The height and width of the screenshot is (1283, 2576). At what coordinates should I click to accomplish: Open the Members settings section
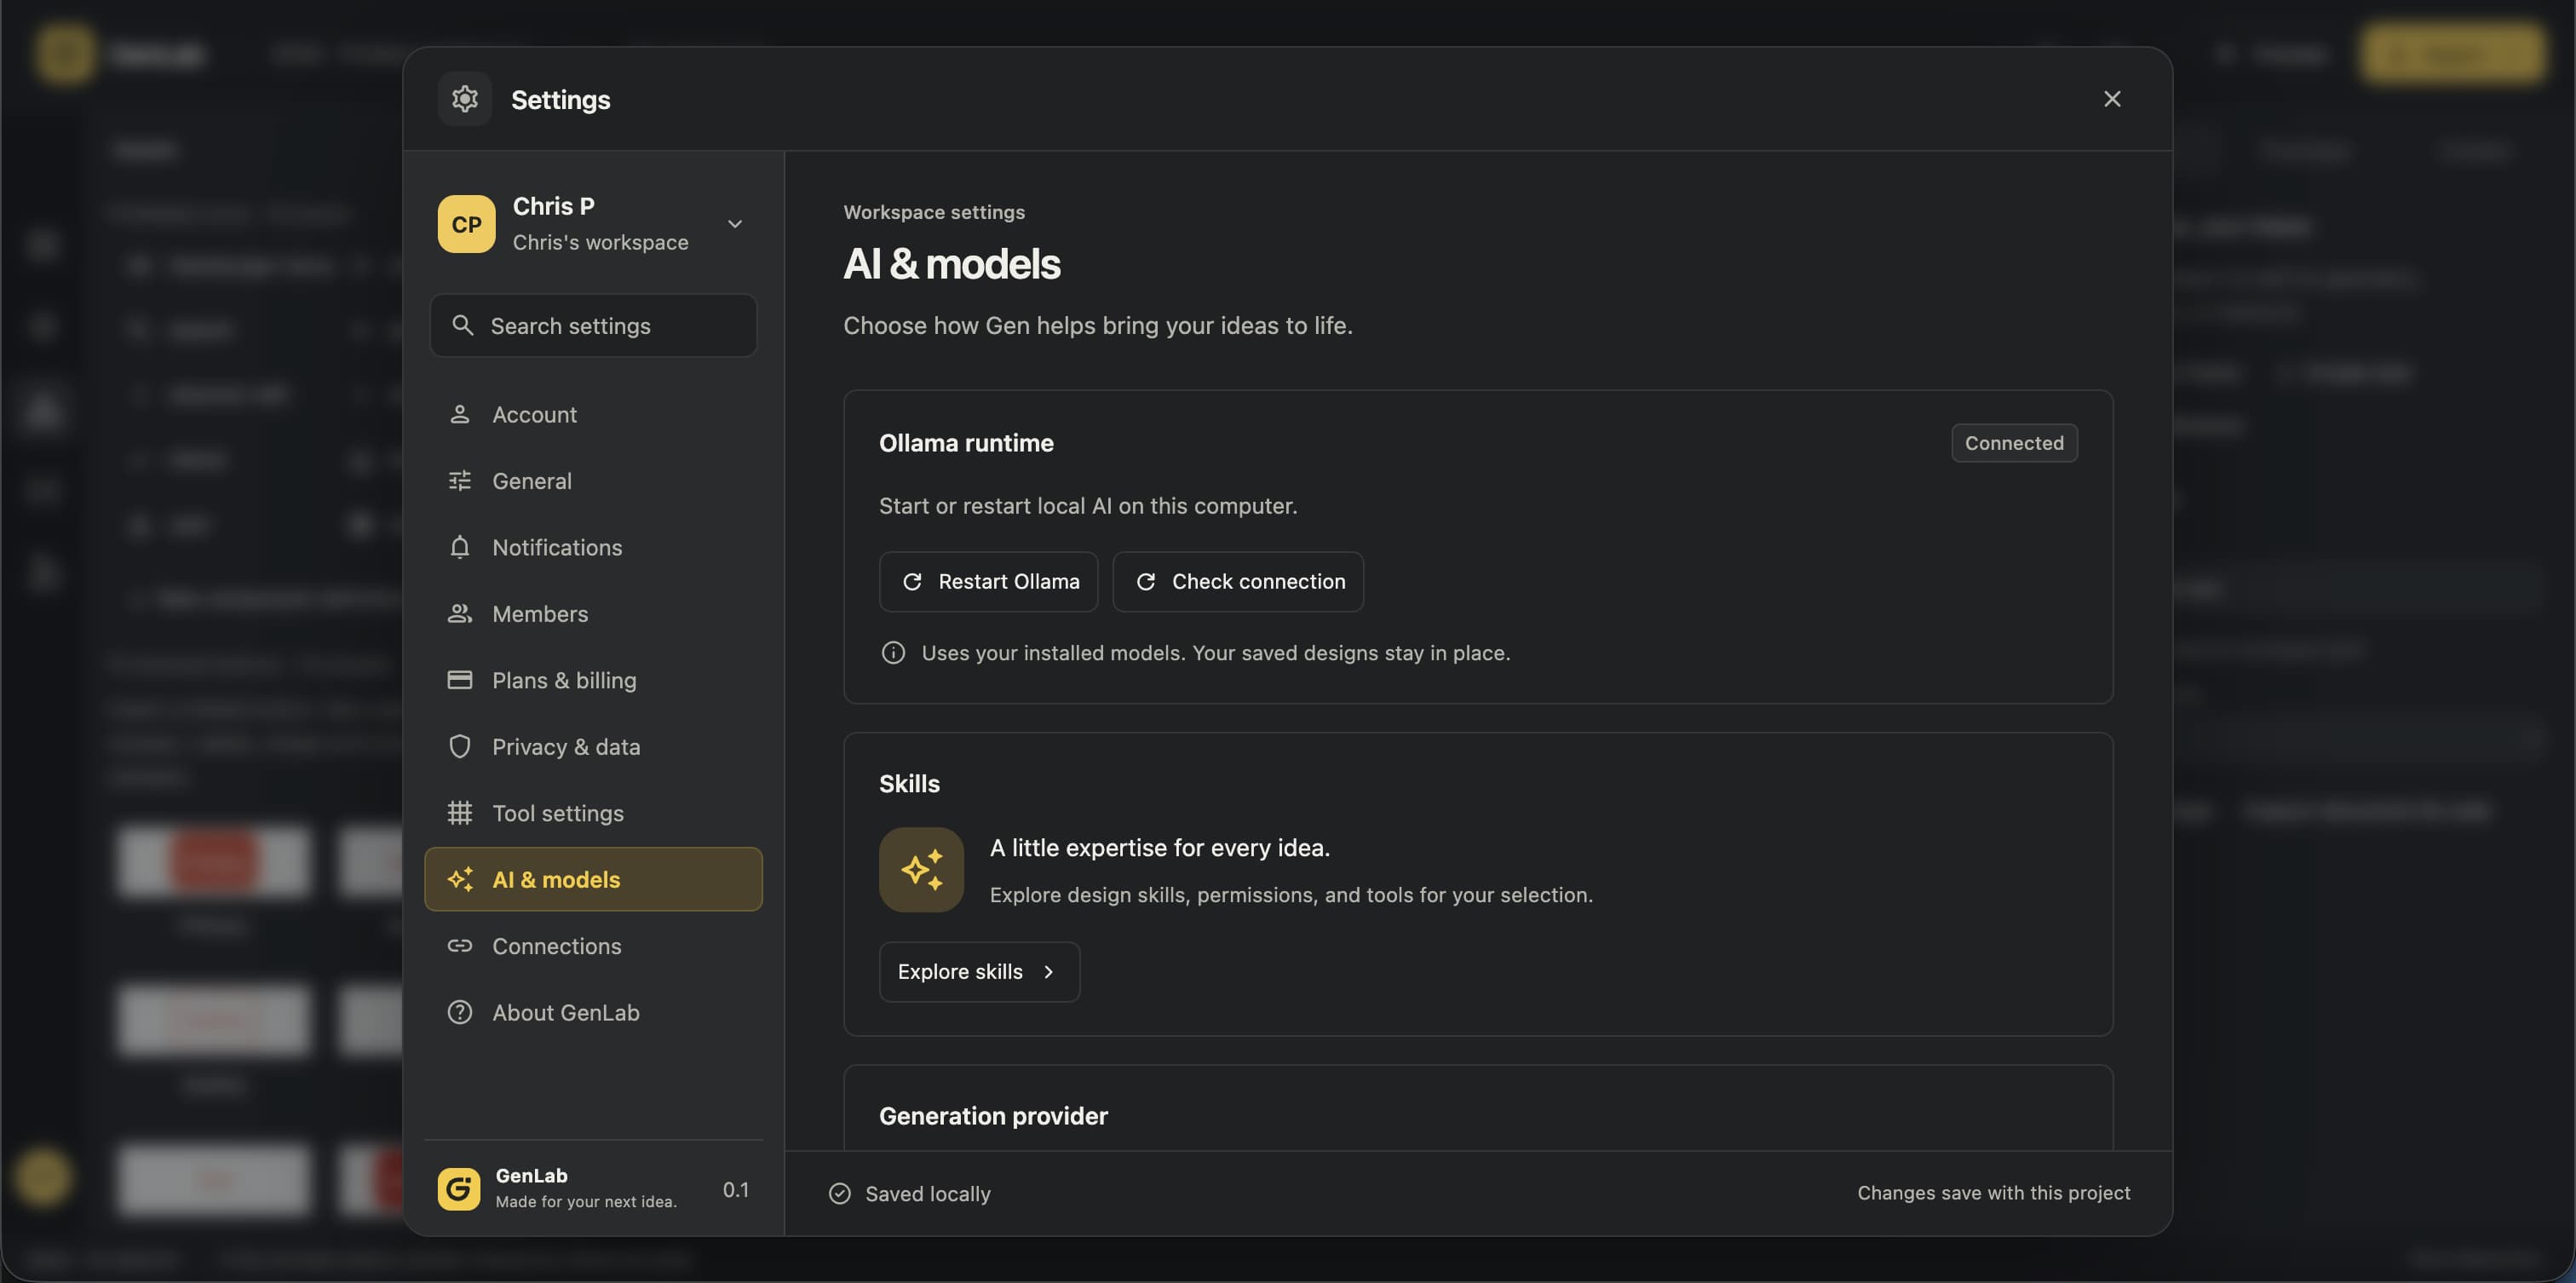coord(593,614)
